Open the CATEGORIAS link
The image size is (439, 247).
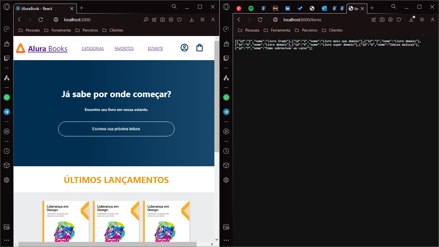click(x=93, y=49)
